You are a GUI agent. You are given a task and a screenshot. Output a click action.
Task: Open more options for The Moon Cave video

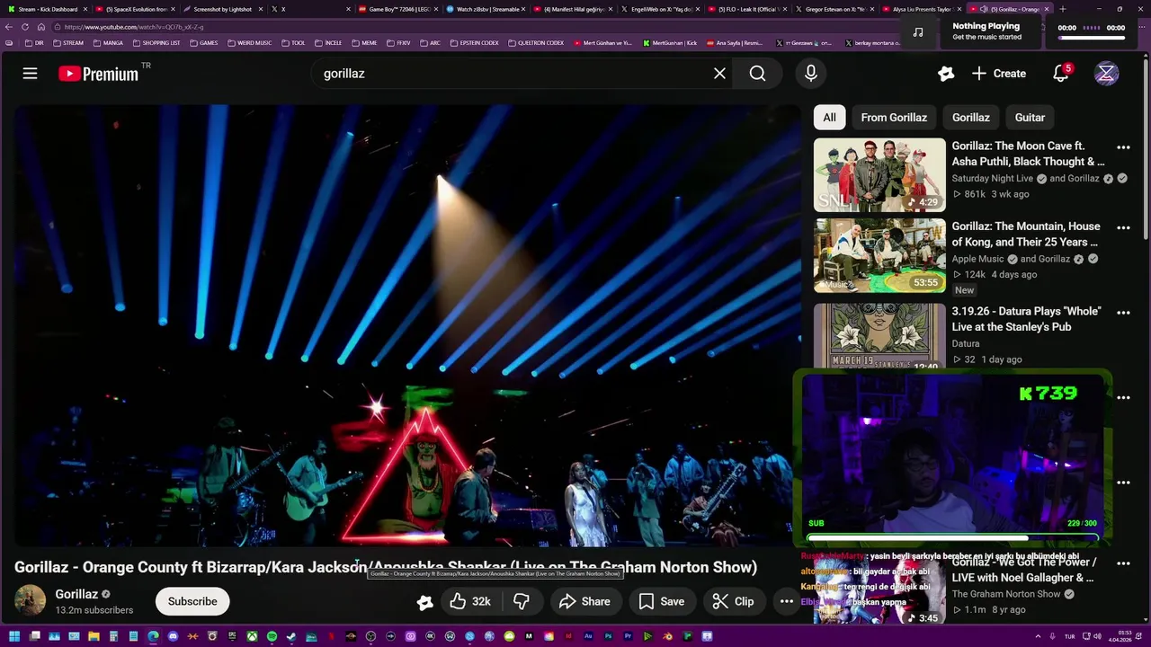click(1123, 147)
